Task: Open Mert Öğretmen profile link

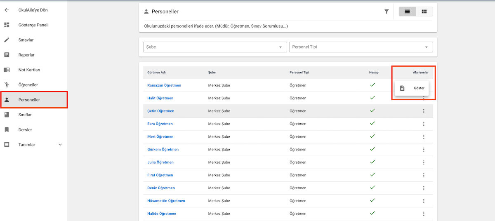Action: [160, 136]
